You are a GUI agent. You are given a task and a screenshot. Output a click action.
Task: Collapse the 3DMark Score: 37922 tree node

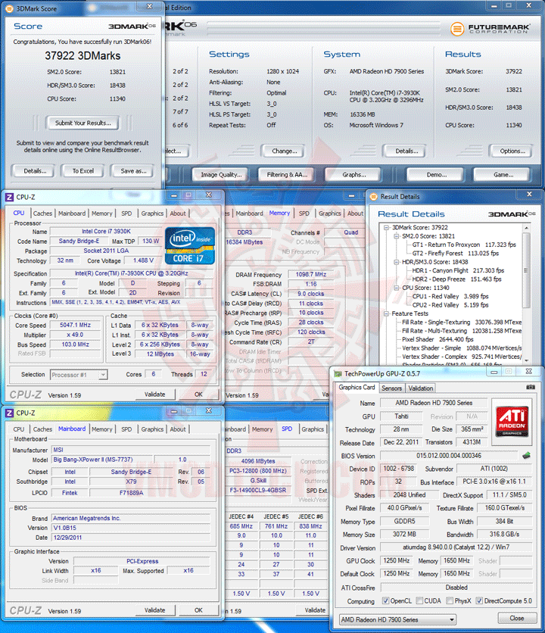[x=386, y=228]
